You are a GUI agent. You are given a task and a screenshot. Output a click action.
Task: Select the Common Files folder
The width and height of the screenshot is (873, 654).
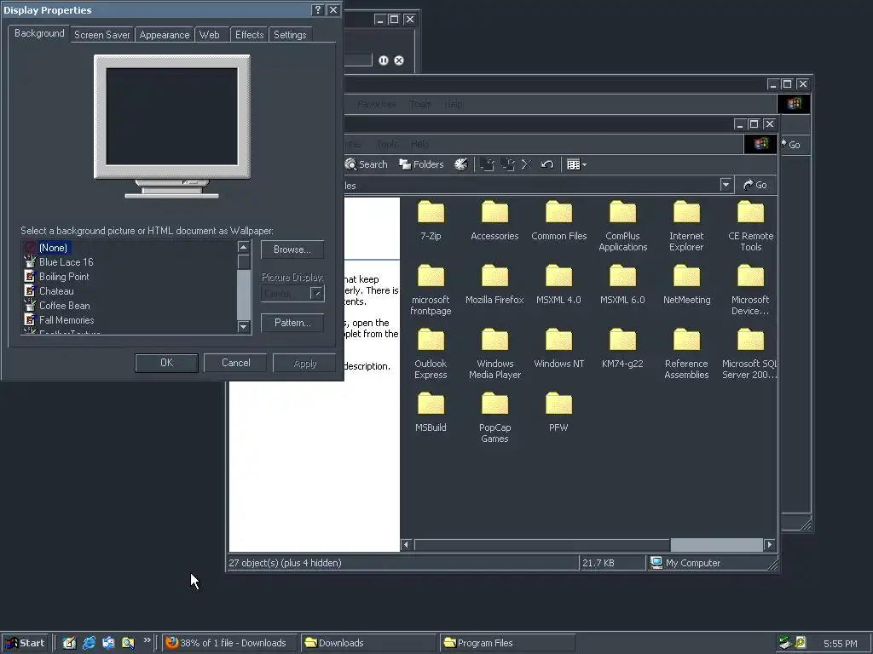click(559, 221)
